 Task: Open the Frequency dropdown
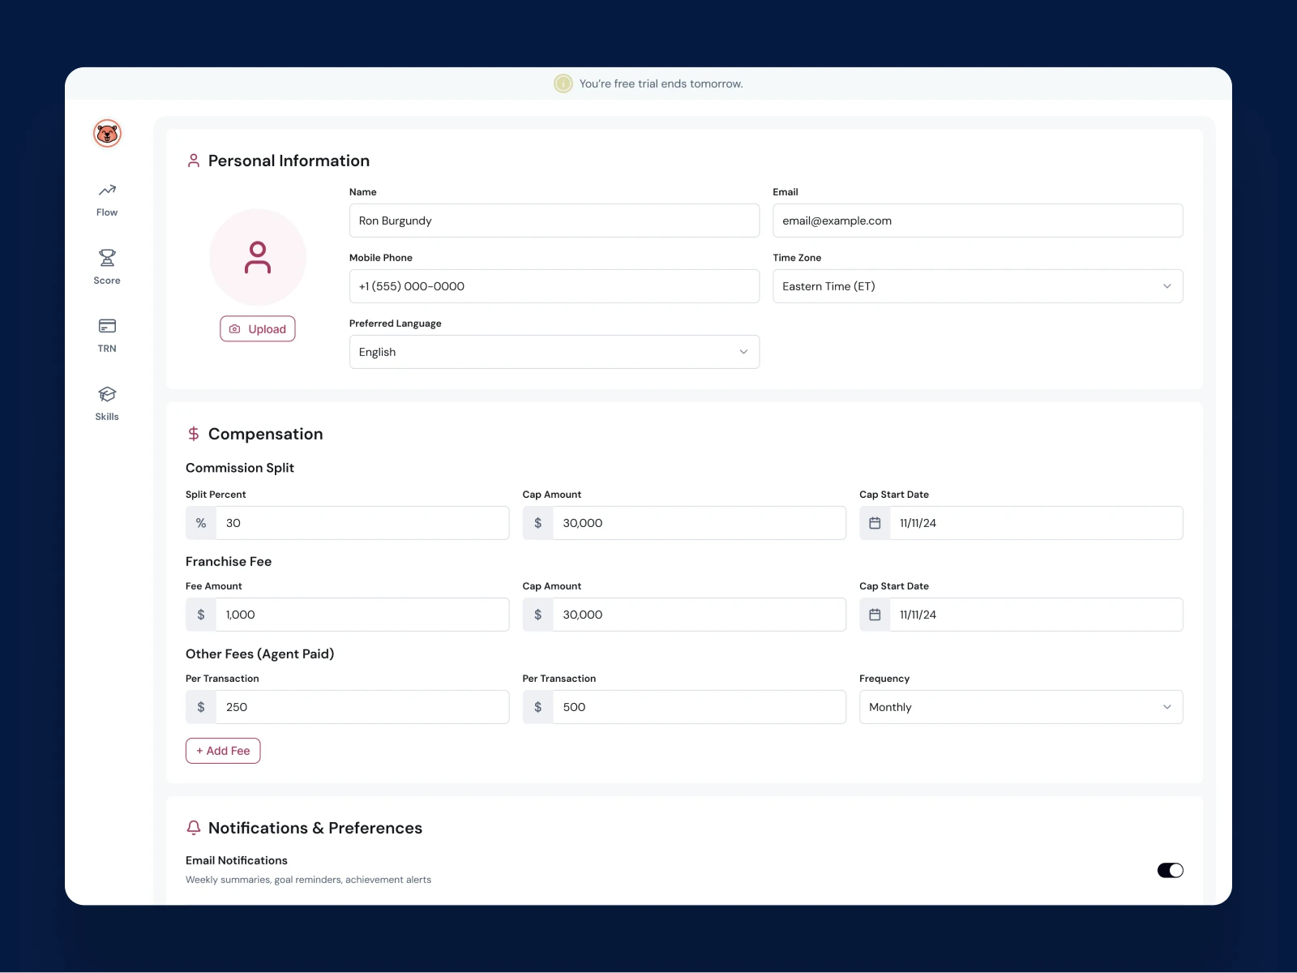[x=1021, y=707]
